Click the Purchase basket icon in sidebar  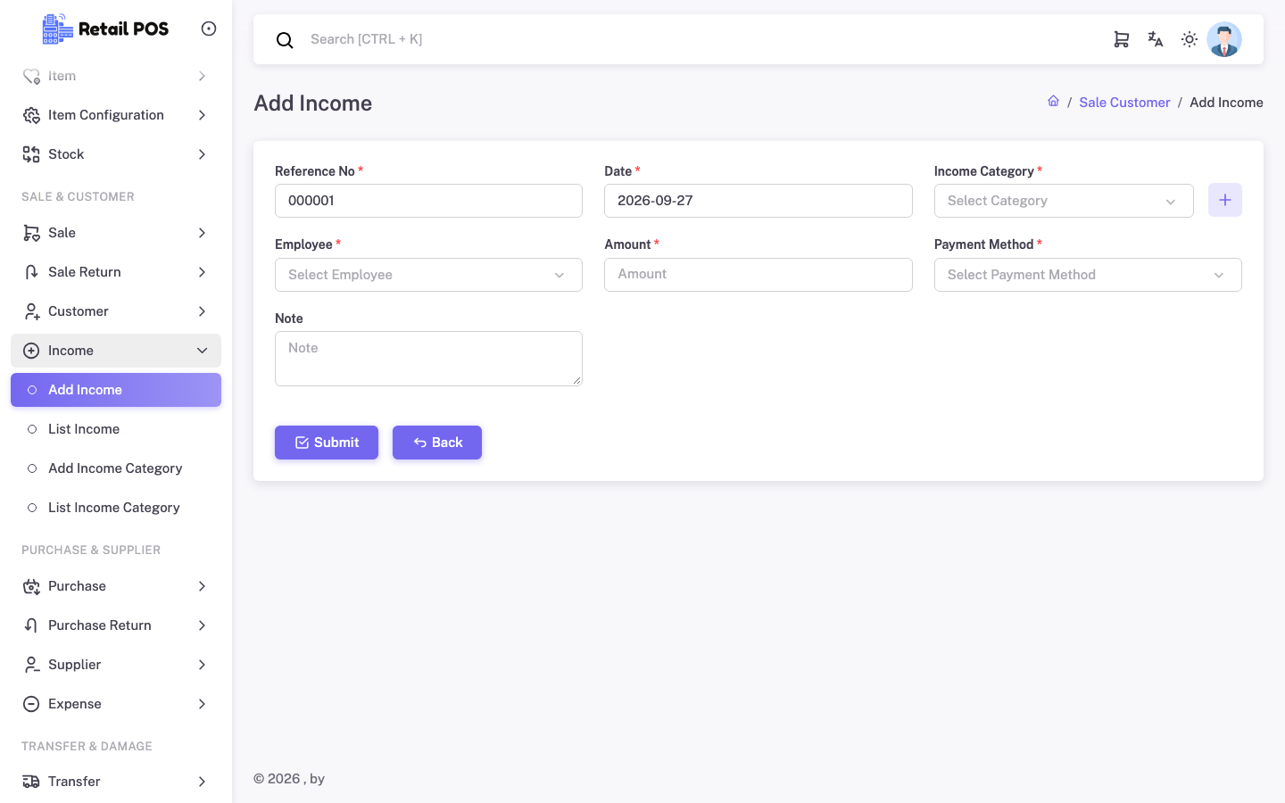(x=31, y=586)
